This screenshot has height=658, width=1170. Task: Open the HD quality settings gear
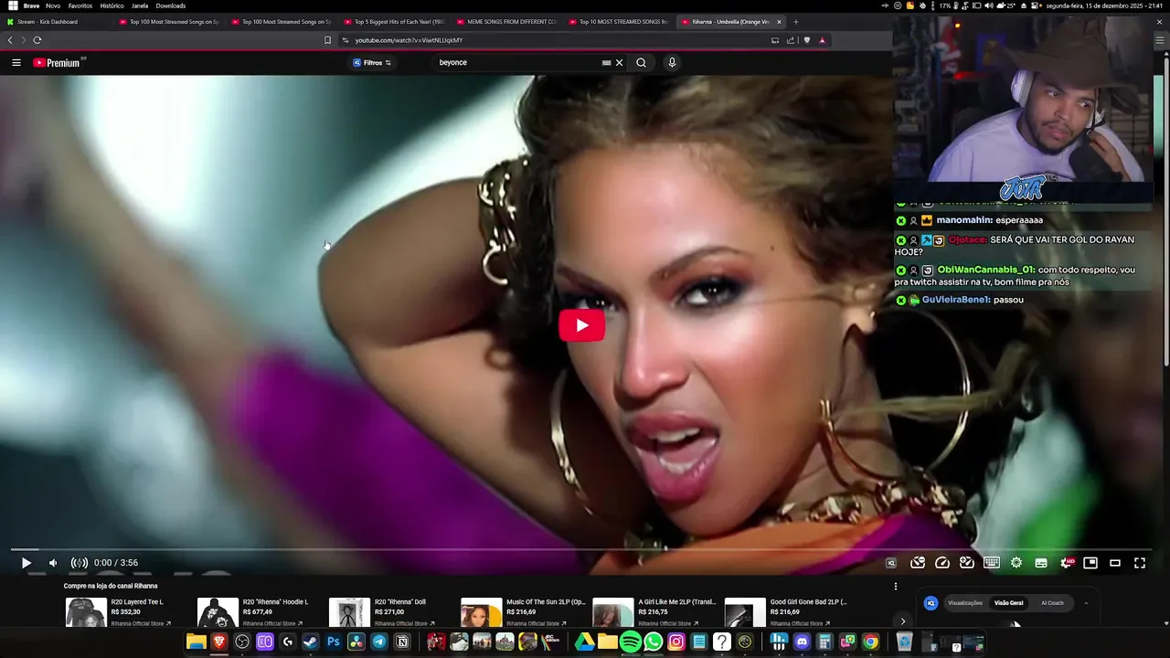pyautogui.click(x=1067, y=563)
